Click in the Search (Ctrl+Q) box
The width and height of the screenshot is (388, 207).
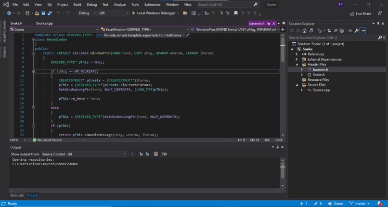(x=228, y=4)
